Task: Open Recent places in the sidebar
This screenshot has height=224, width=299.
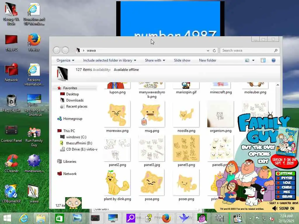Action: [x=77, y=106]
